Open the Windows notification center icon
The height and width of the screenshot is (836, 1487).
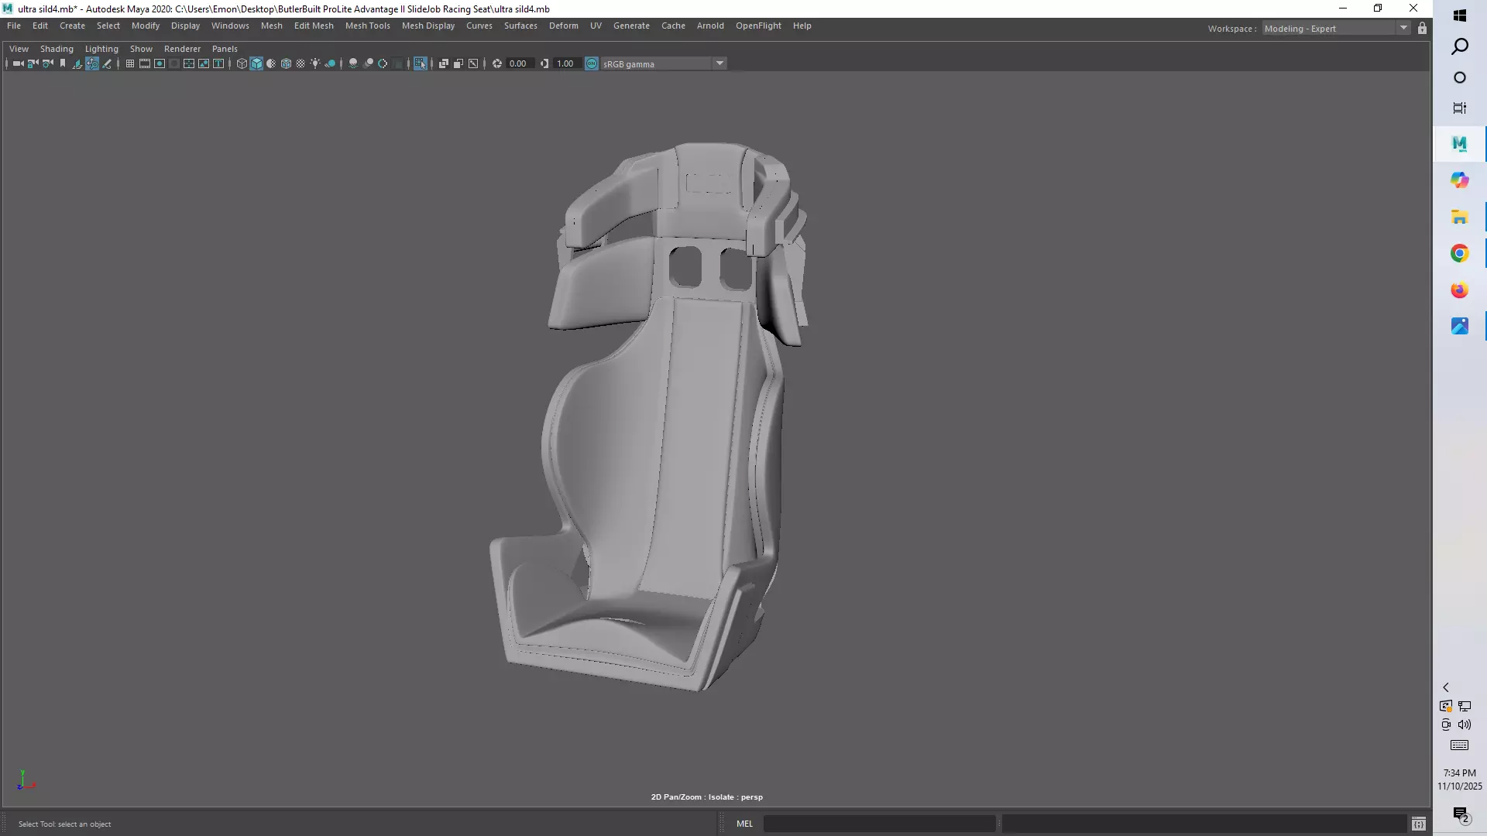coord(1461,814)
